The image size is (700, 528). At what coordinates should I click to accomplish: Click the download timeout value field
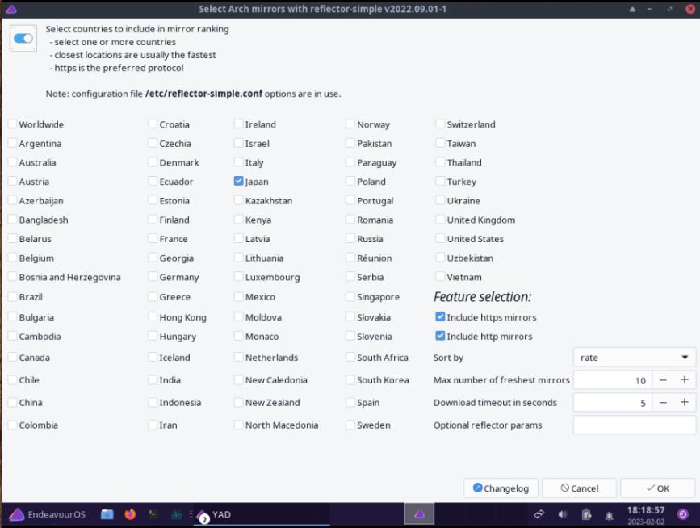pyautogui.click(x=613, y=403)
